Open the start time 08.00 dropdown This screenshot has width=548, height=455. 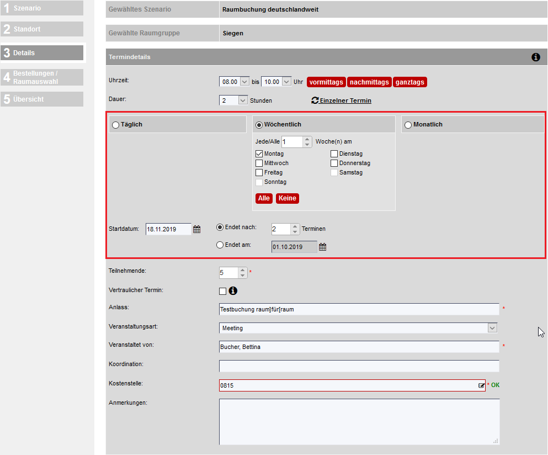click(x=244, y=82)
